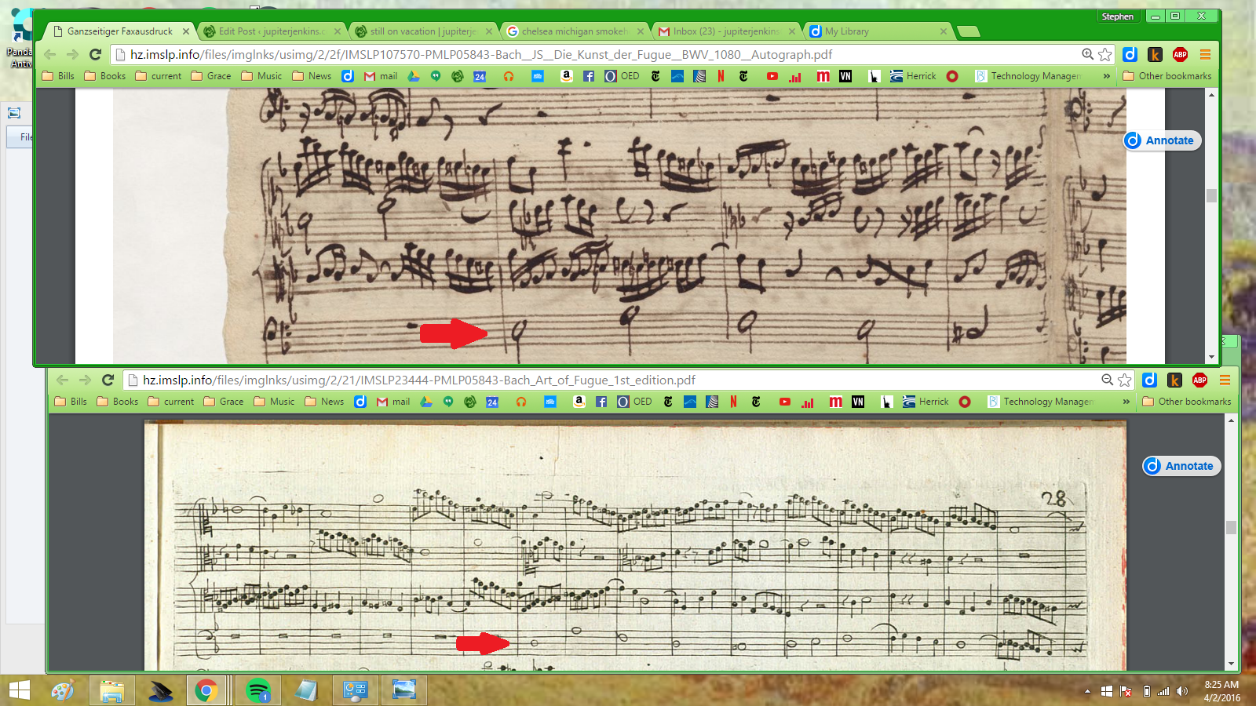
Task: Open Facebook bookmark in top window
Action: click(589, 76)
